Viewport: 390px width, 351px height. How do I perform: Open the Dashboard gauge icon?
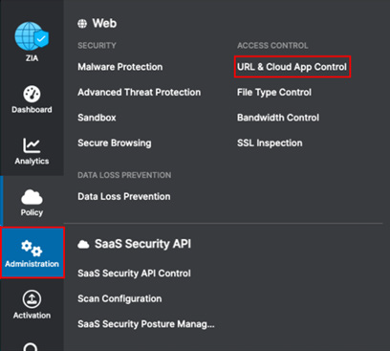[32, 94]
